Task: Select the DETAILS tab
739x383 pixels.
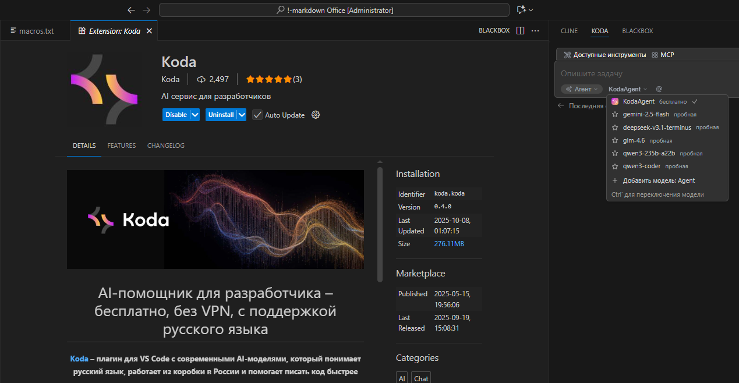Action: click(x=84, y=146)
